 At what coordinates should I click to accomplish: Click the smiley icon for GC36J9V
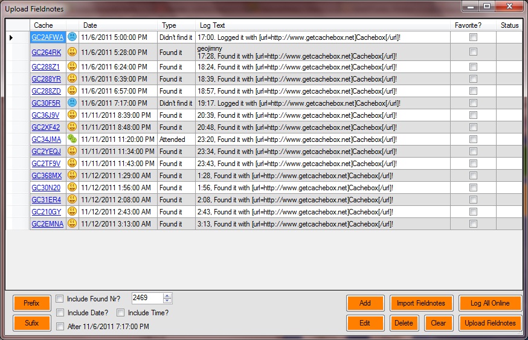point(72,115)
